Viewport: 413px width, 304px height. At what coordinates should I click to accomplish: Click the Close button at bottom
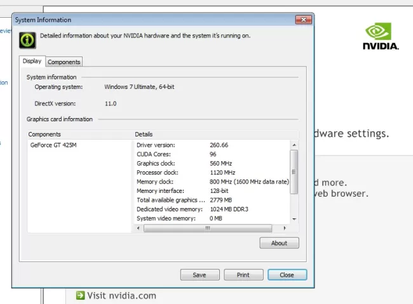tap(287, 275)
